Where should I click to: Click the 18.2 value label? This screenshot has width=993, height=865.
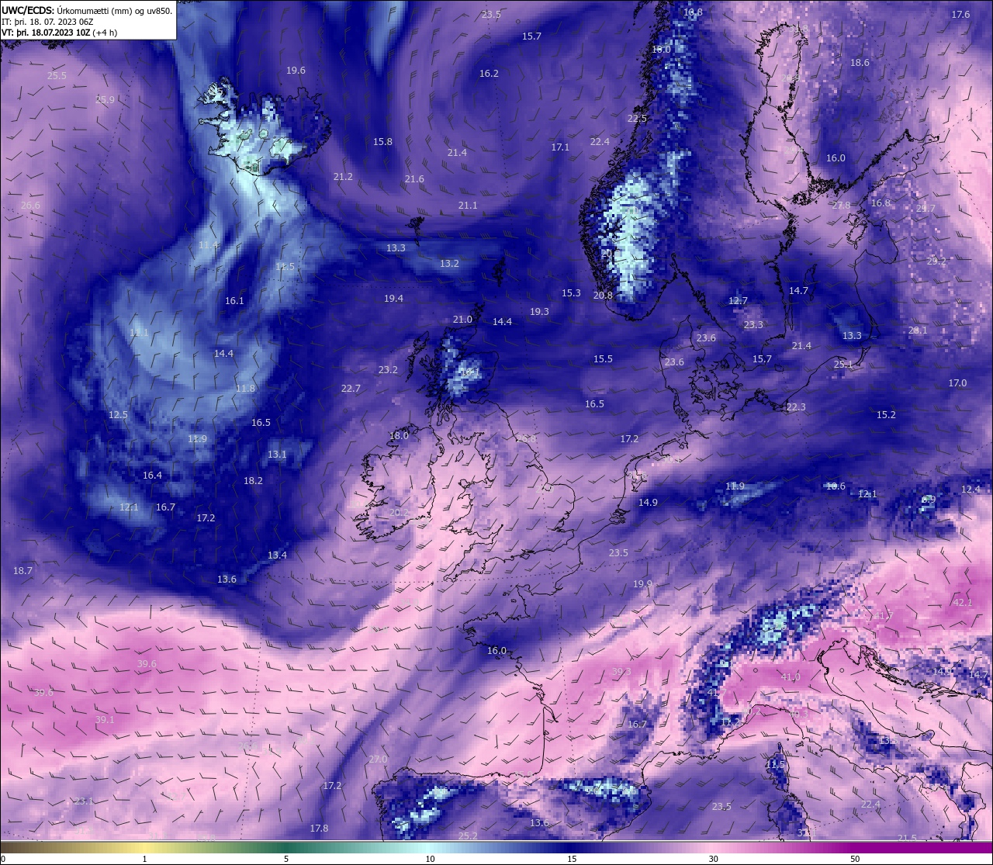point(253,481)
